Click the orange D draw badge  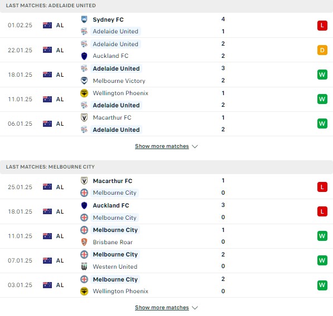pos(322,50)
